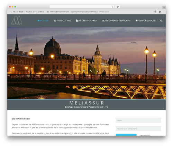Close the window with red button
173x146 pixels.
coord(10,7)
